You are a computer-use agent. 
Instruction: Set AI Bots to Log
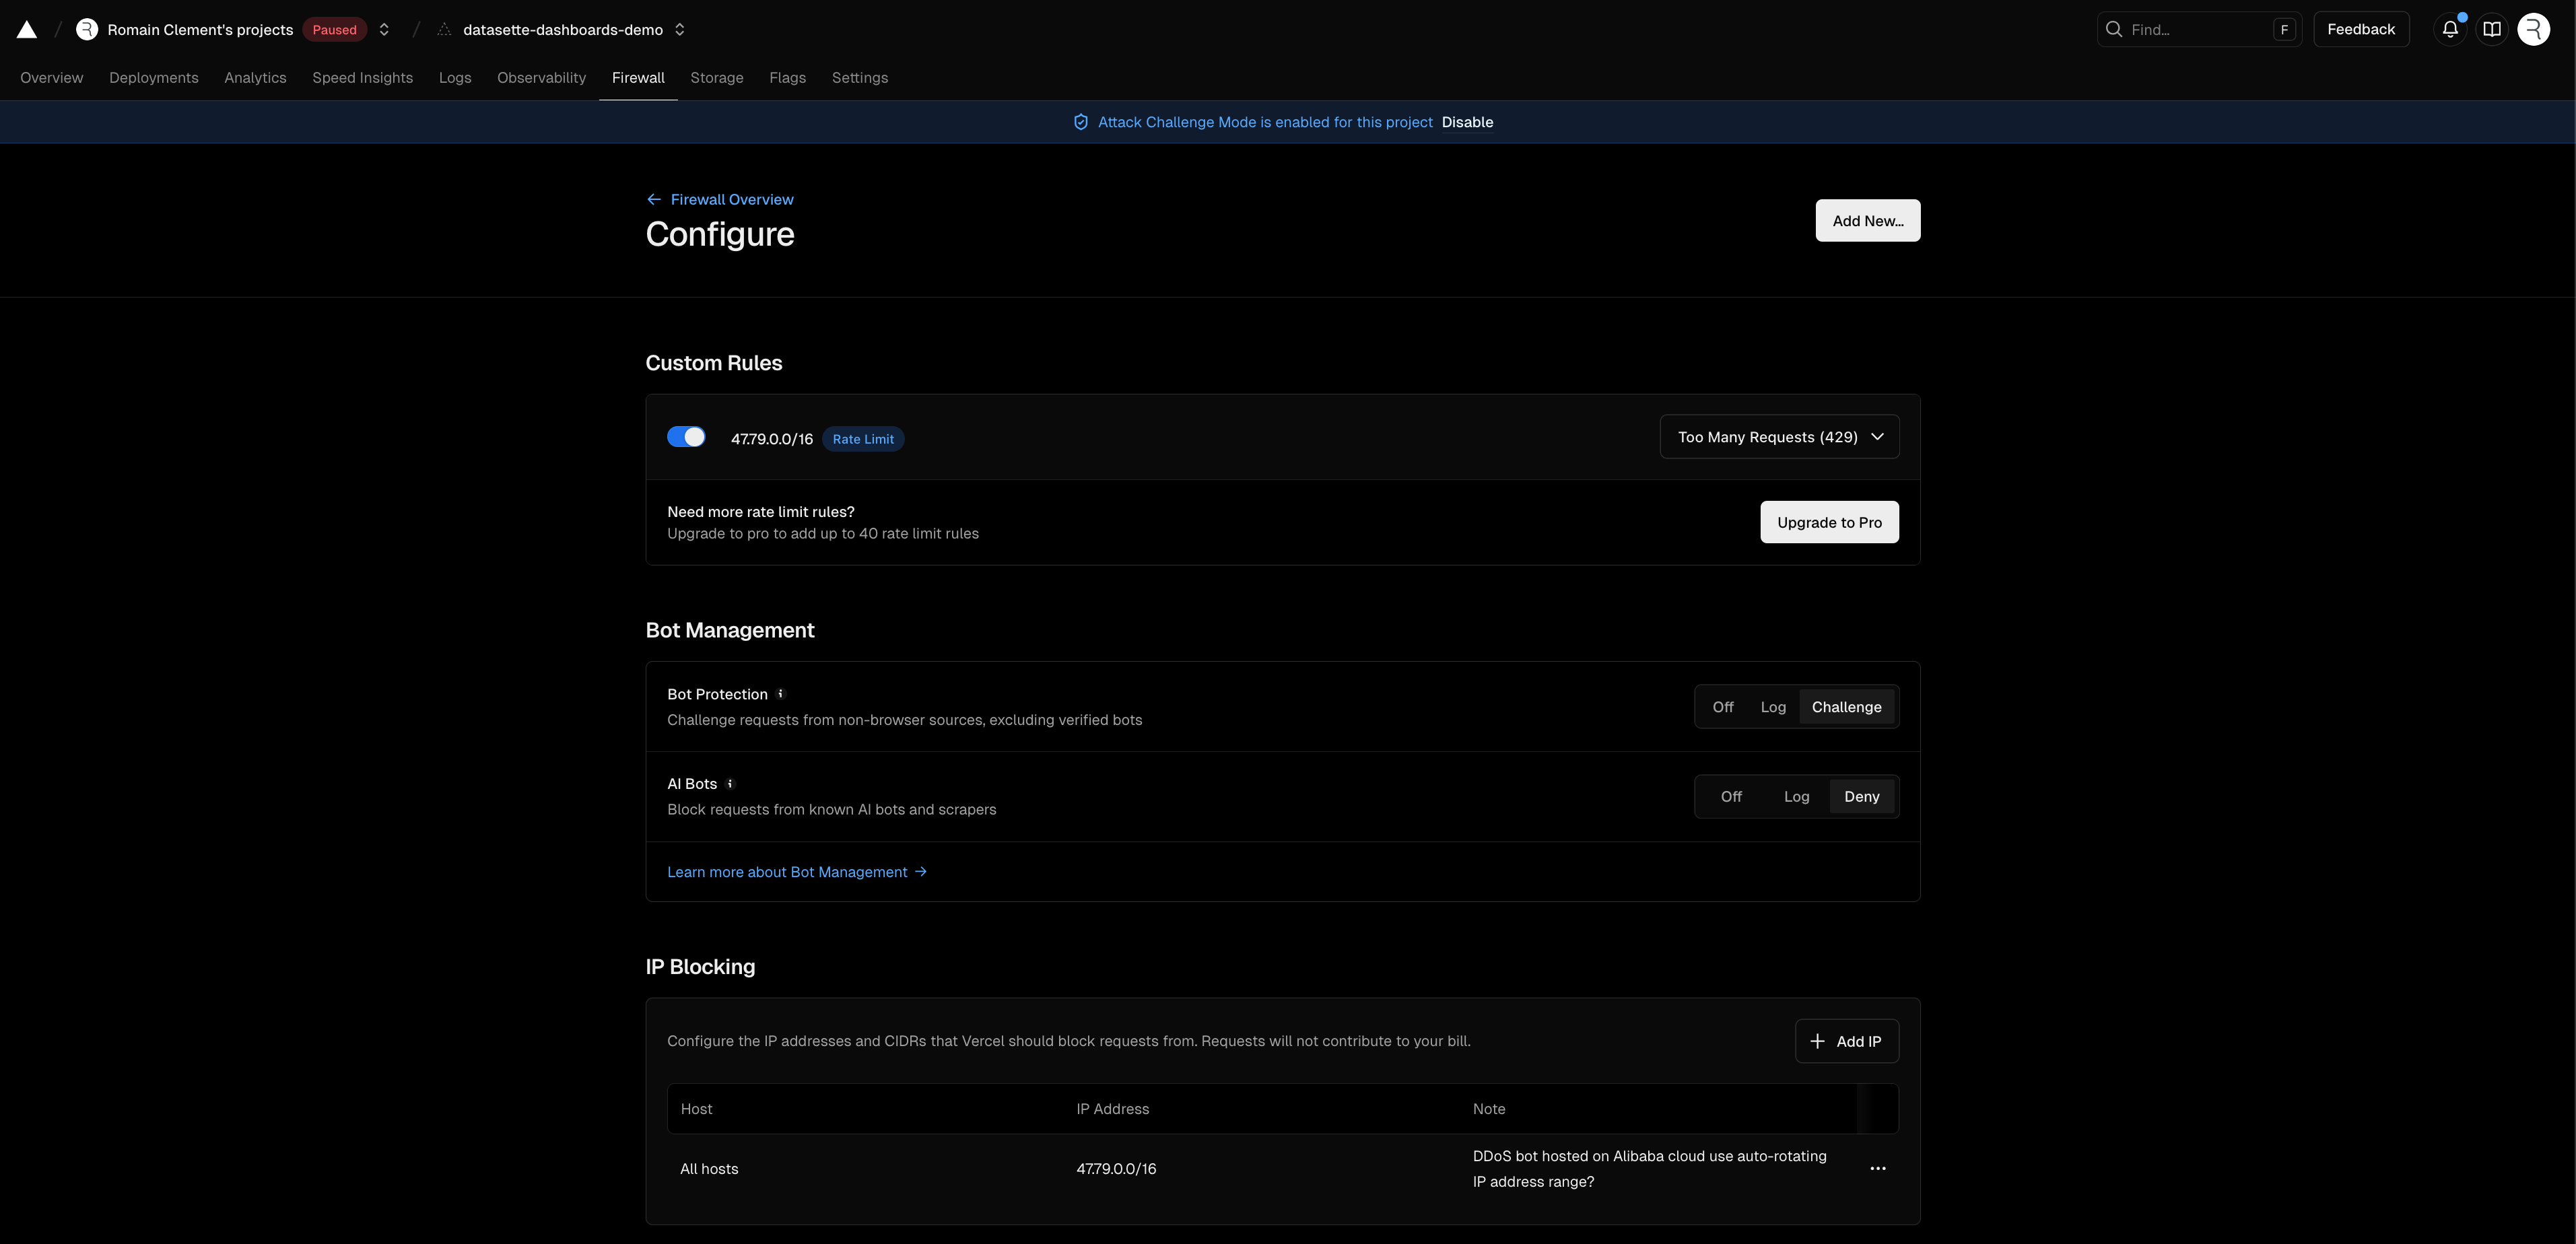pyautogui.click(x=1797, y=797)
